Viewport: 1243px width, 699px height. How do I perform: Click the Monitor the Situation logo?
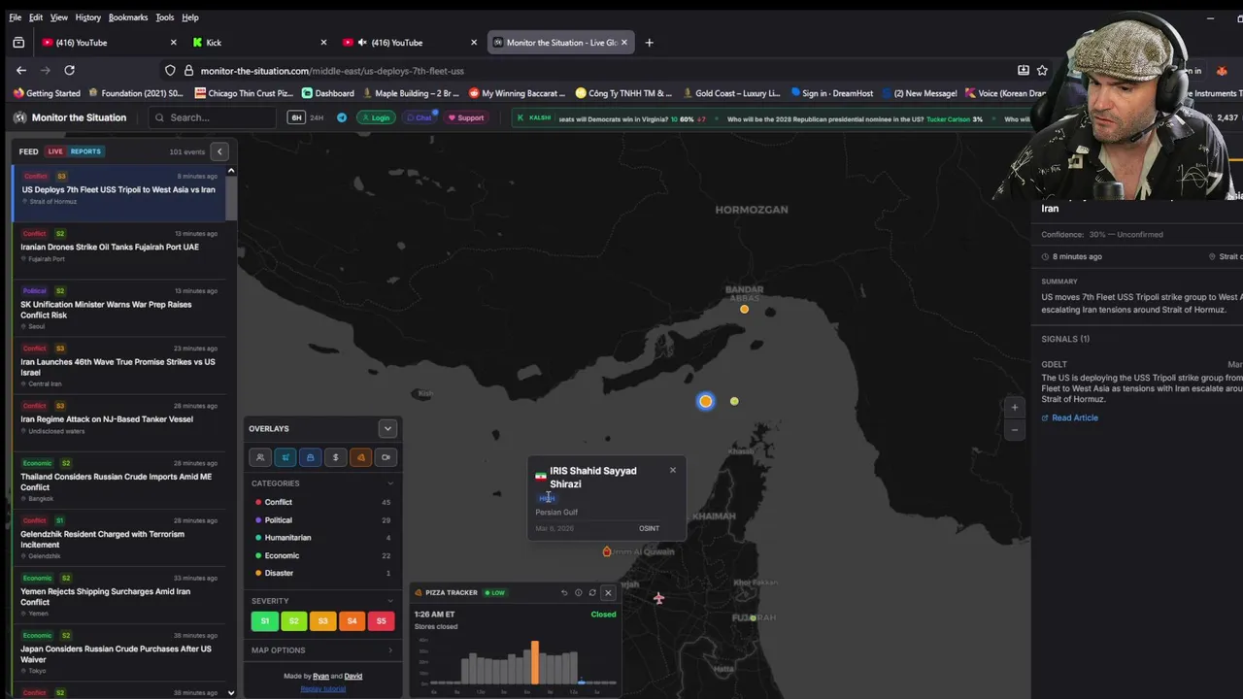point(70,117)
